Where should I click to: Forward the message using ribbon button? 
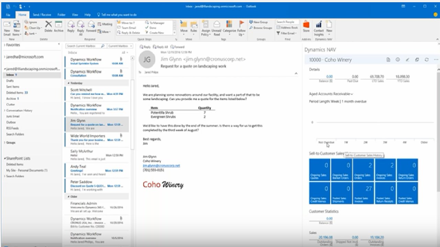(x=91, y=26)
